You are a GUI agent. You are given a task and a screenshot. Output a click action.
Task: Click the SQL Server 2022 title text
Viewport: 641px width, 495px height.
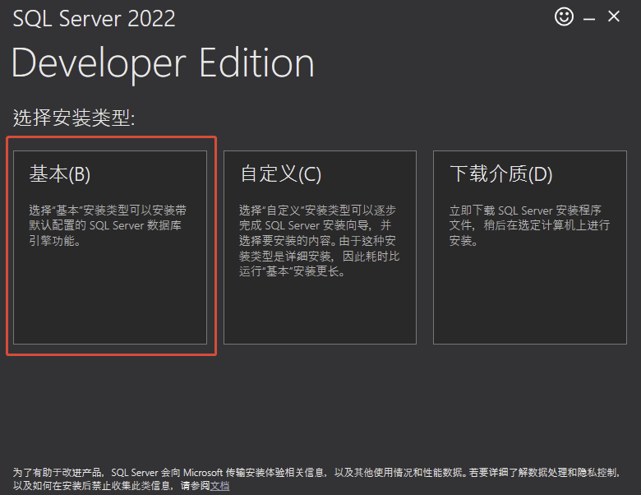[94, 18]
